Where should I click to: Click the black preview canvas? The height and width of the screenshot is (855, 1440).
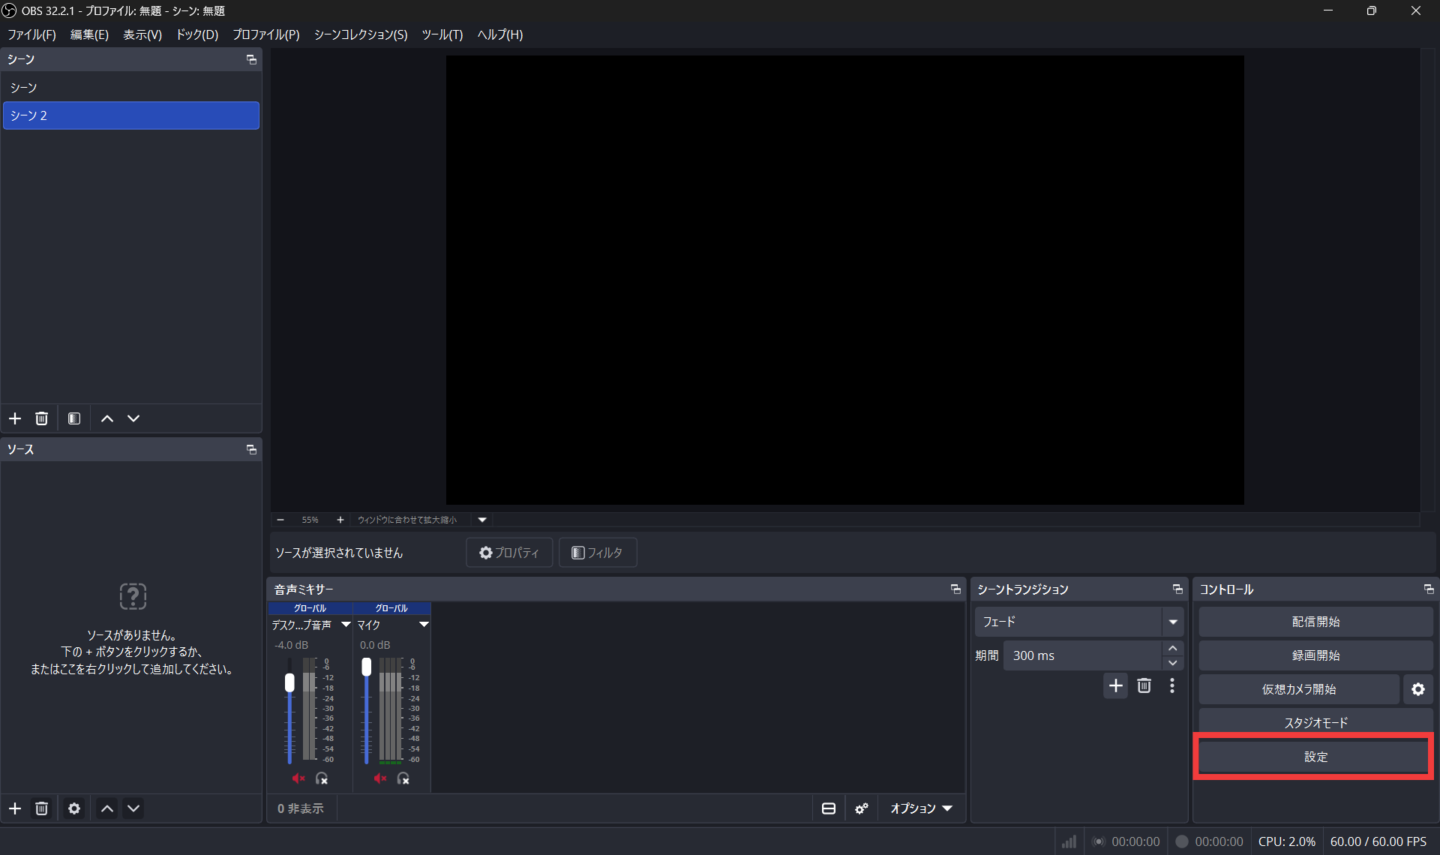(844, 280)
